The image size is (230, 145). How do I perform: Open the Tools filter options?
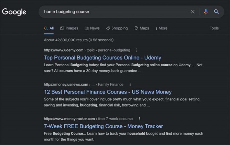[x=214, y=28]
